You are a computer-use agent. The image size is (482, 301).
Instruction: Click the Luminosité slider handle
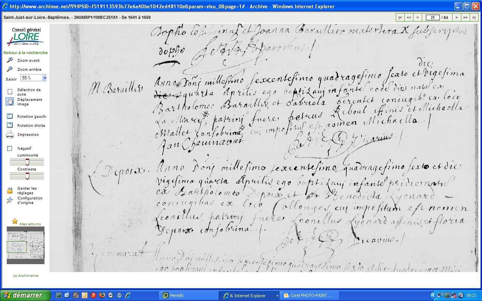[27, 162]
